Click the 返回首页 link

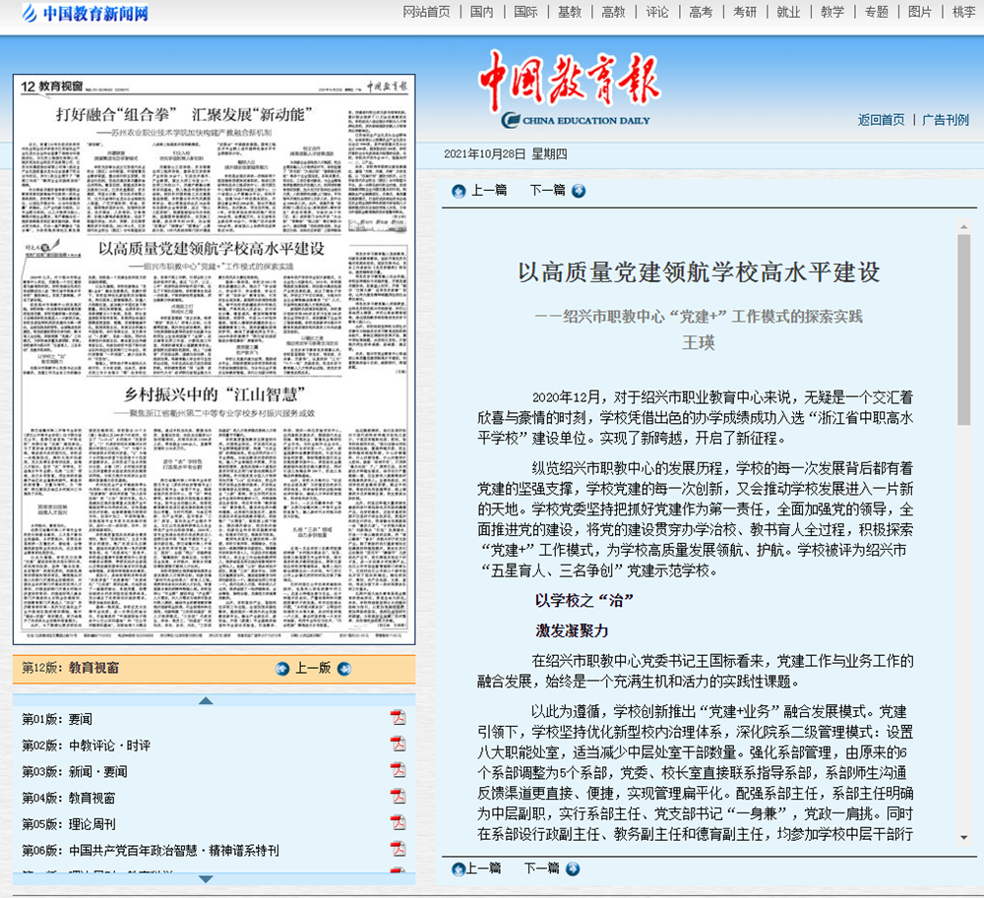(x=881, y=120)
